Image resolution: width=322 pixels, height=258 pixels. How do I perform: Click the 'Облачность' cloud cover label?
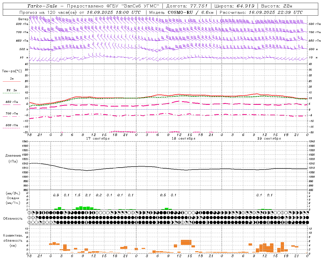(x=13, y=219)
